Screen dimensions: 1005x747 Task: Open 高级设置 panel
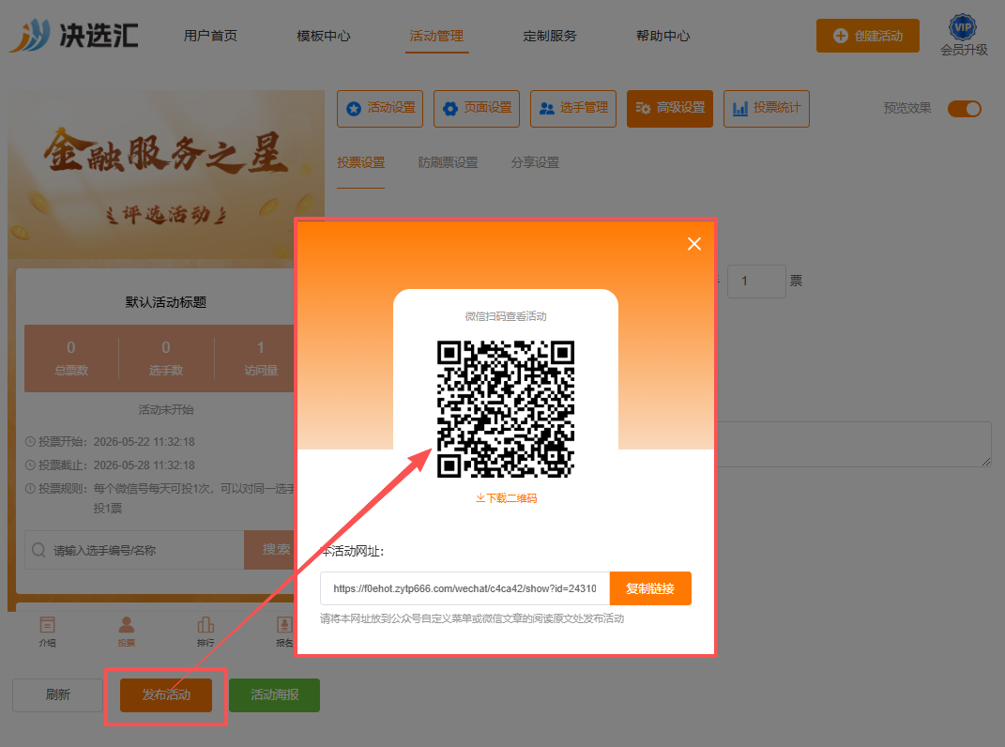(x=670, y=108)
